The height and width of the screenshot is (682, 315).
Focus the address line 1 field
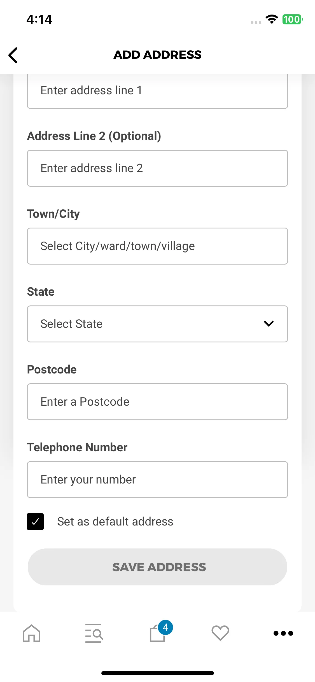(x=157, y=91)
